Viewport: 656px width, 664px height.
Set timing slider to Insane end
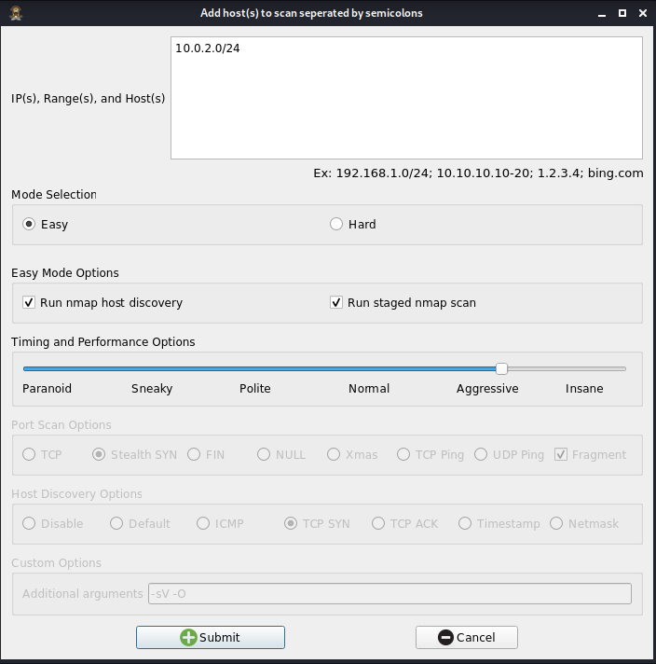(x=623, y=369)
